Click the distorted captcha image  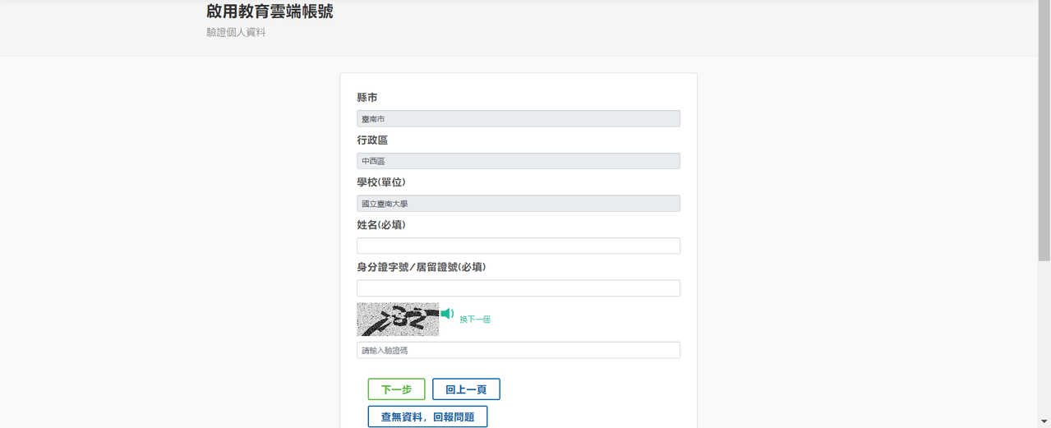tap(398, 320)
